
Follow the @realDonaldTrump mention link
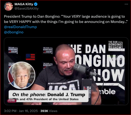point(20,27)
